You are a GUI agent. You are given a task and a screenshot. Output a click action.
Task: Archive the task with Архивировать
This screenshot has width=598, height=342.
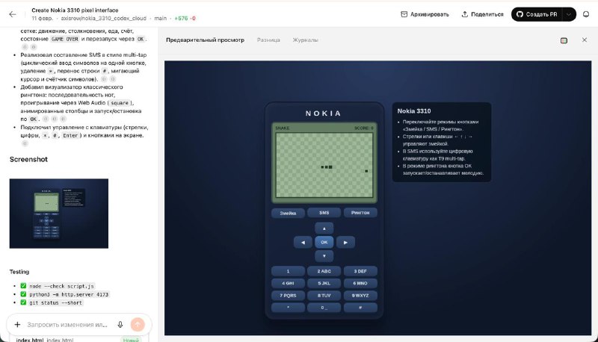point(425,14)
